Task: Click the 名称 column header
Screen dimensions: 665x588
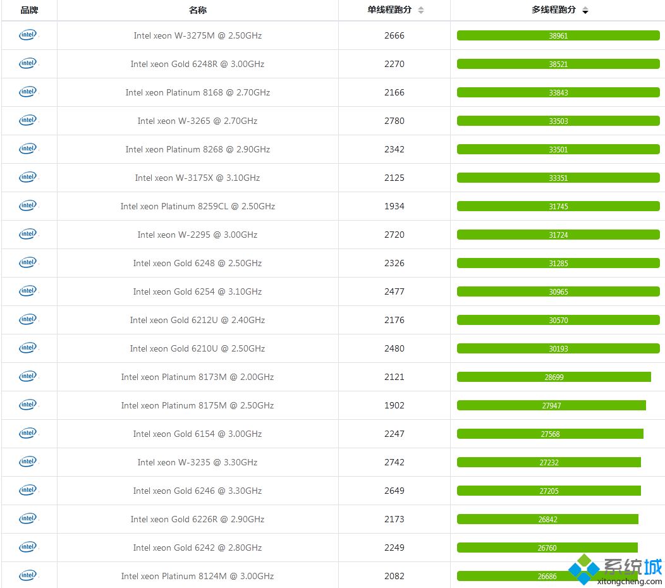Action: 197,10
